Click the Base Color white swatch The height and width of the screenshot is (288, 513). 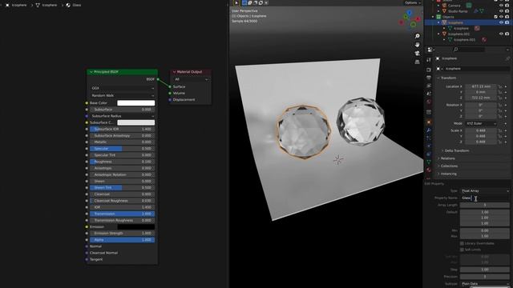[136, 103]
